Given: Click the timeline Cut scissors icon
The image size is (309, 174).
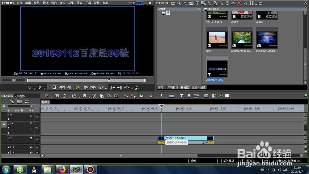Looking at the screenshot, I should [x=95, y=96].
